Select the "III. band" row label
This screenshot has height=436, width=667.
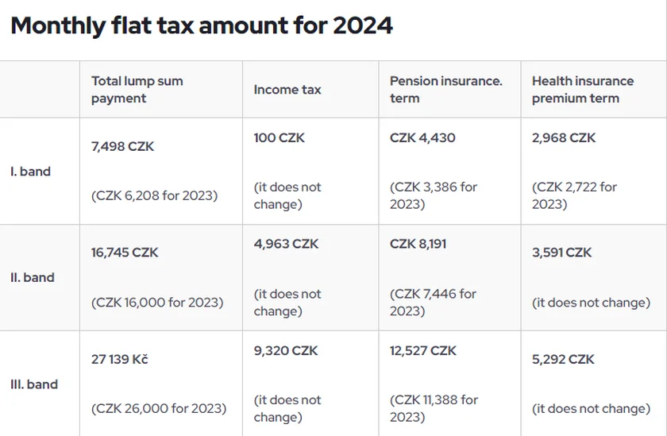pyautogui.click(x=34, y=384)
